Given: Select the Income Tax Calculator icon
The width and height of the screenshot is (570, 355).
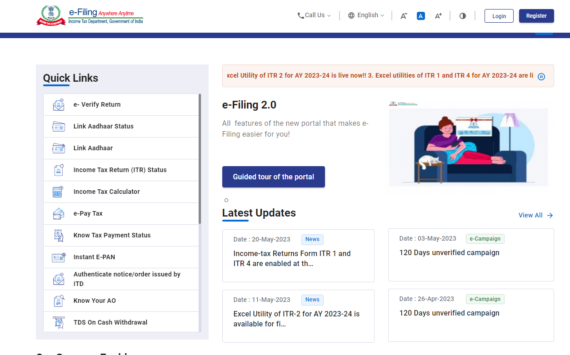Looking at the screenshot, I should [59, 192].
